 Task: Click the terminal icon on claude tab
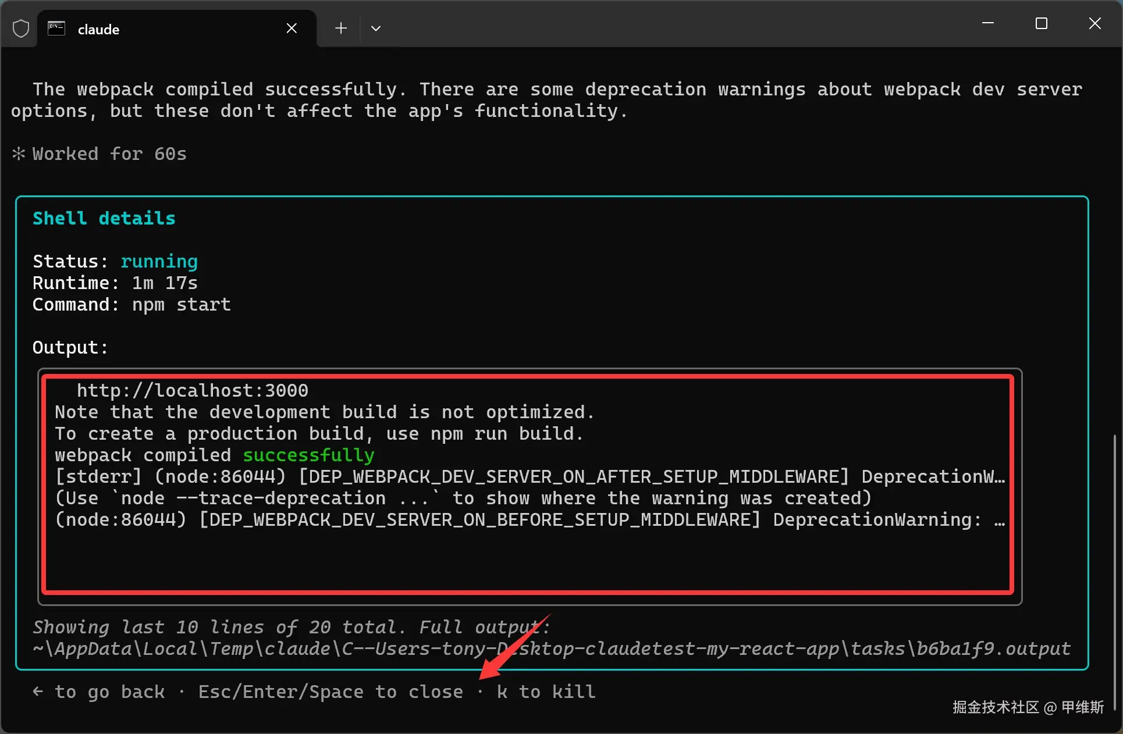[56, 28]
